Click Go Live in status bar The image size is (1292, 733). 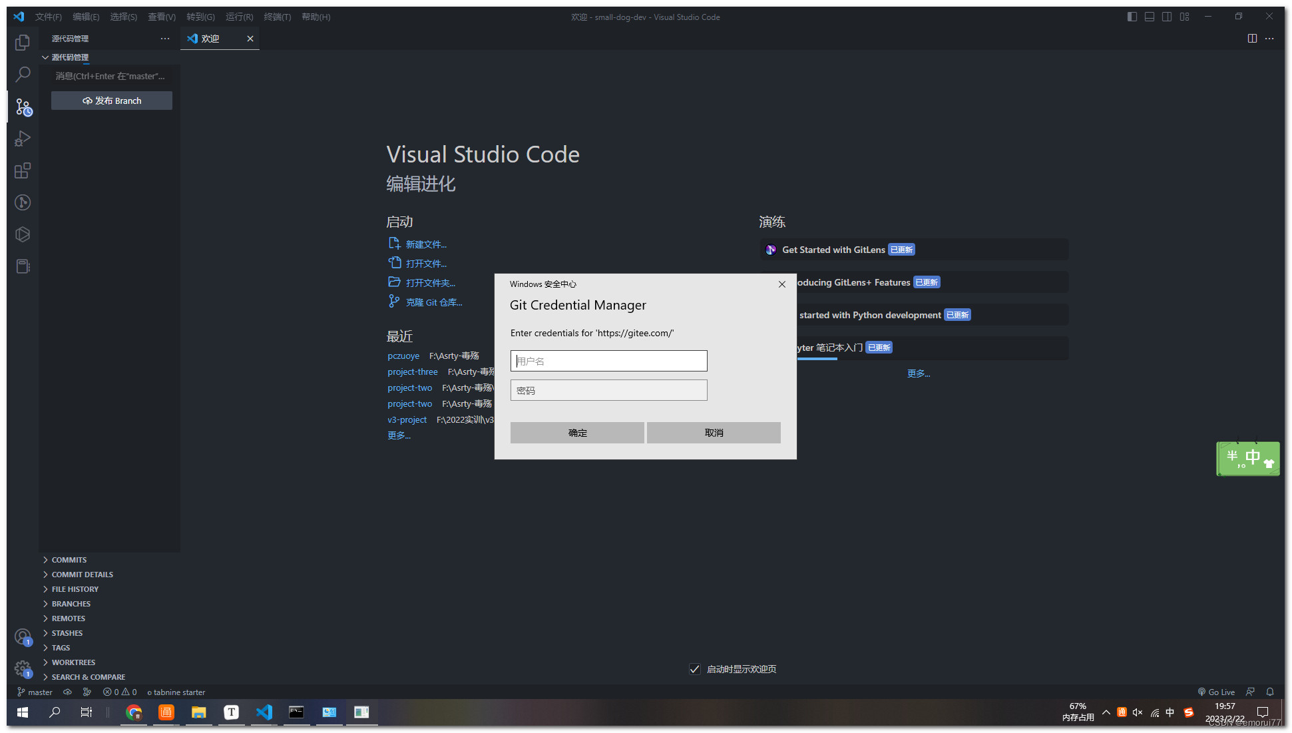1216,692
